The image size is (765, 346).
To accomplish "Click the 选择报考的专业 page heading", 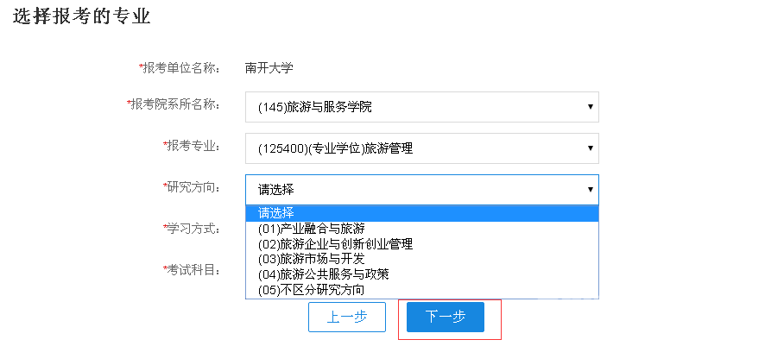I will coord(82,16).
